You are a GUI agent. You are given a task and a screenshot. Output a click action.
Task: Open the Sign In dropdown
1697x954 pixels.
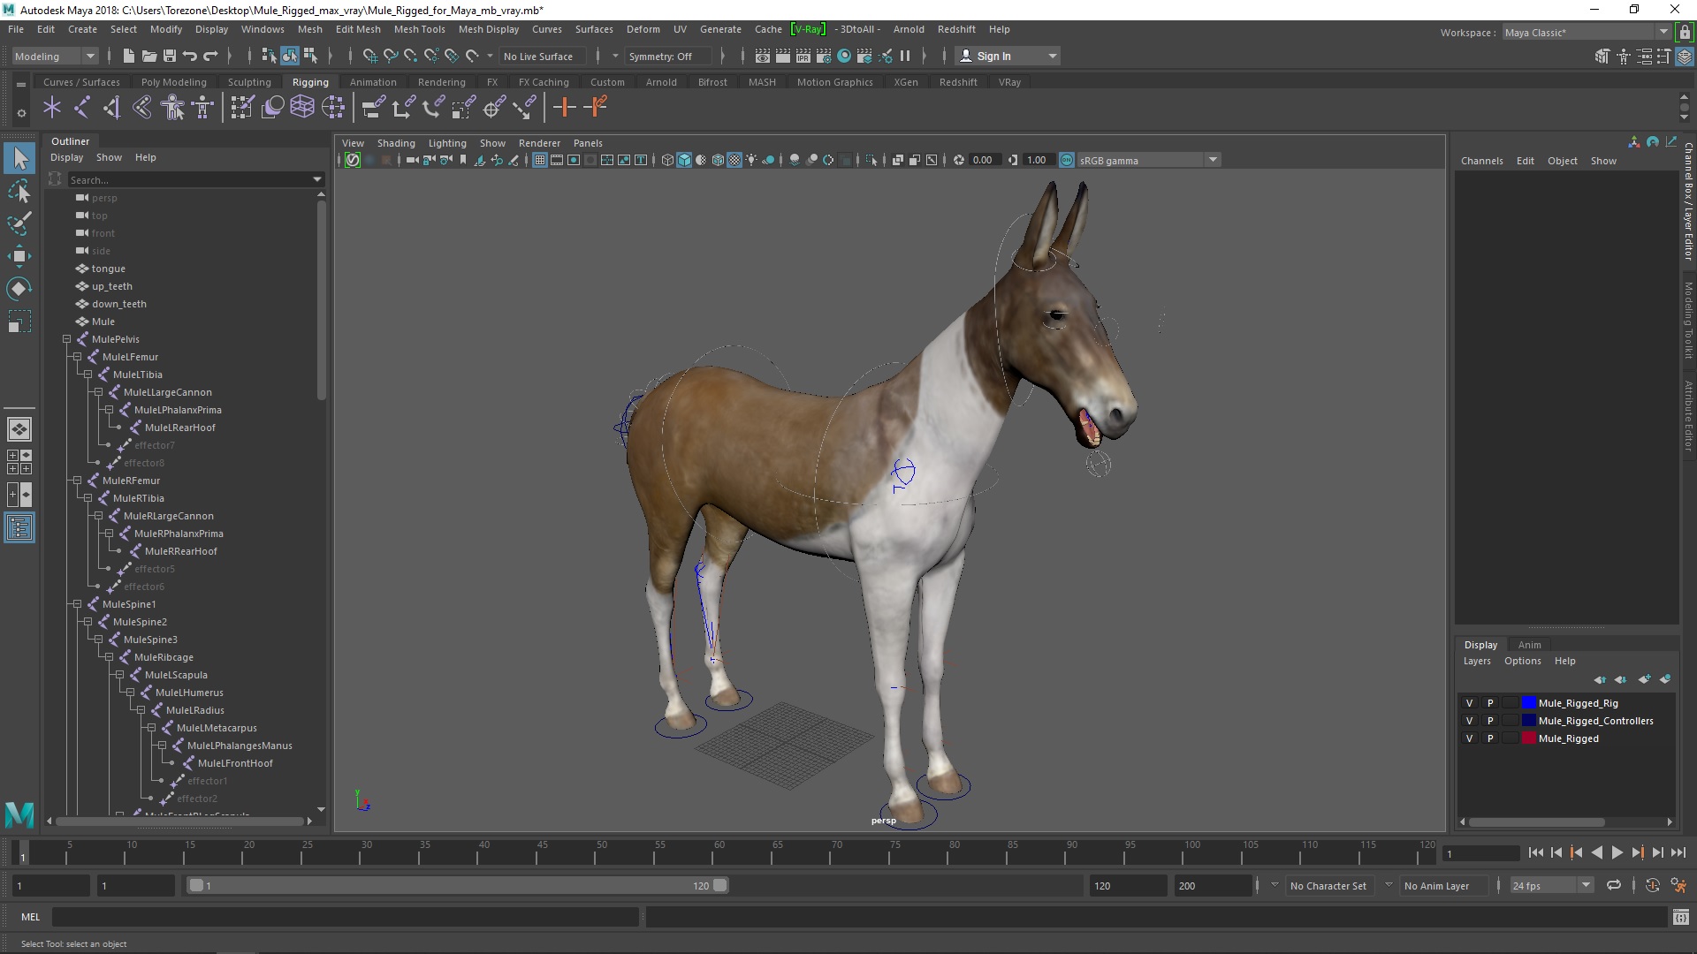click(x=1008, y=56)
